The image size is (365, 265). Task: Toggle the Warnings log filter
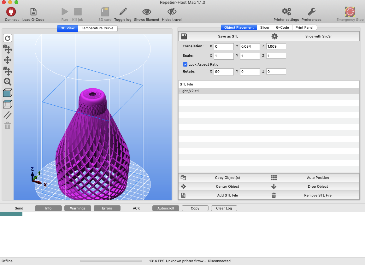78,208
